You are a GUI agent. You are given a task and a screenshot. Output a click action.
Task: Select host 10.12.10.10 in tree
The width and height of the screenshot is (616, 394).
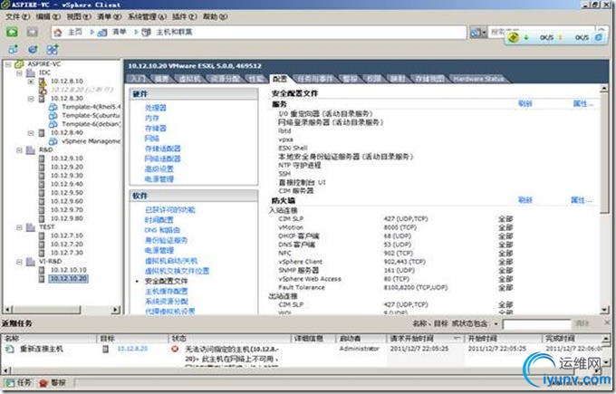tap(68, 270)
